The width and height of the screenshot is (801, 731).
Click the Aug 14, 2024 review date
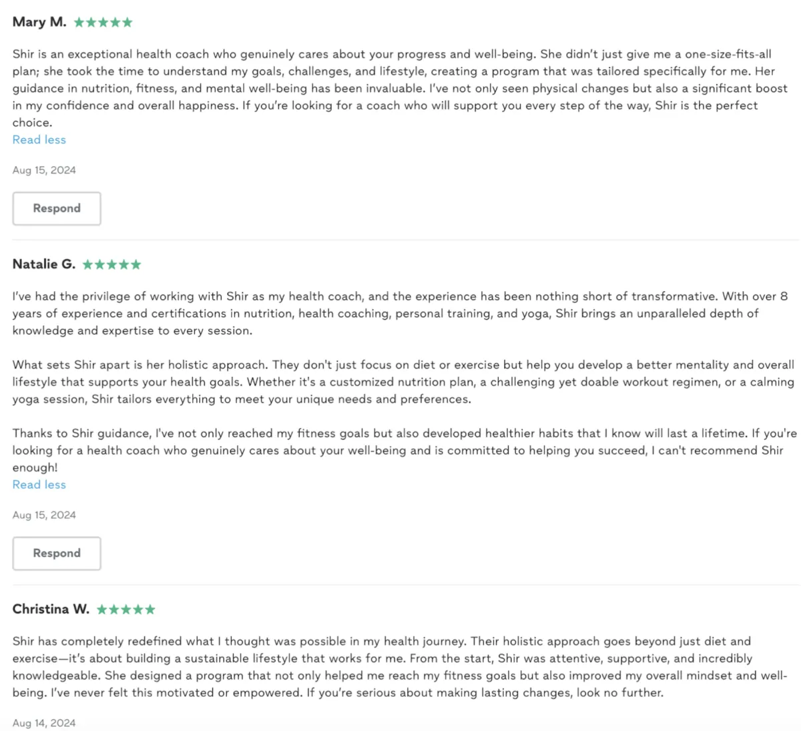[x=44, y=723]
